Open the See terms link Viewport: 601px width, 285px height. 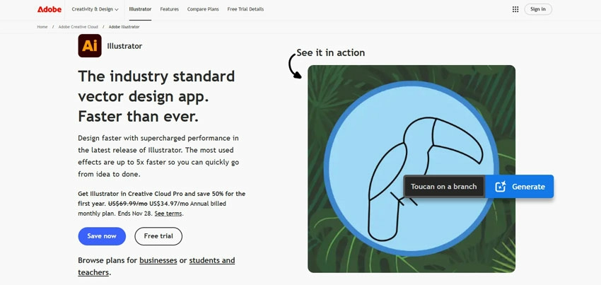click(168, 214)
